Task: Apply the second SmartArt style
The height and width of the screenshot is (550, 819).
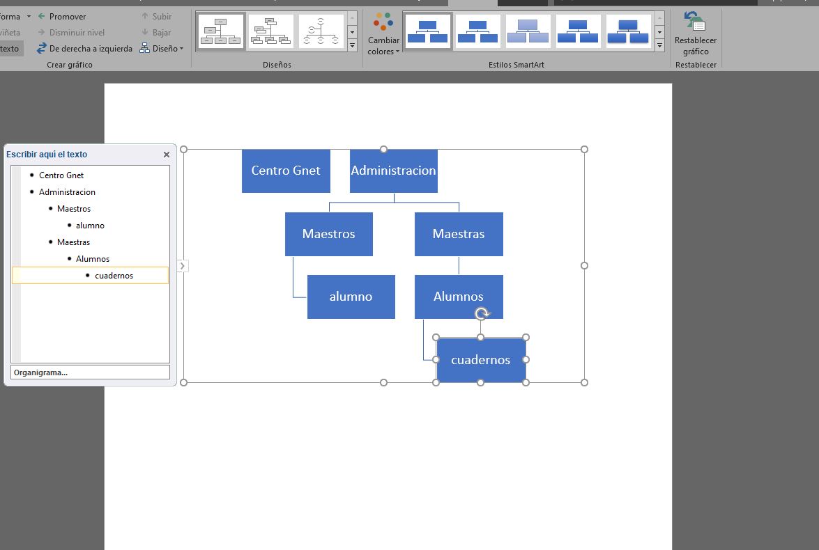Action: point(477,31)
